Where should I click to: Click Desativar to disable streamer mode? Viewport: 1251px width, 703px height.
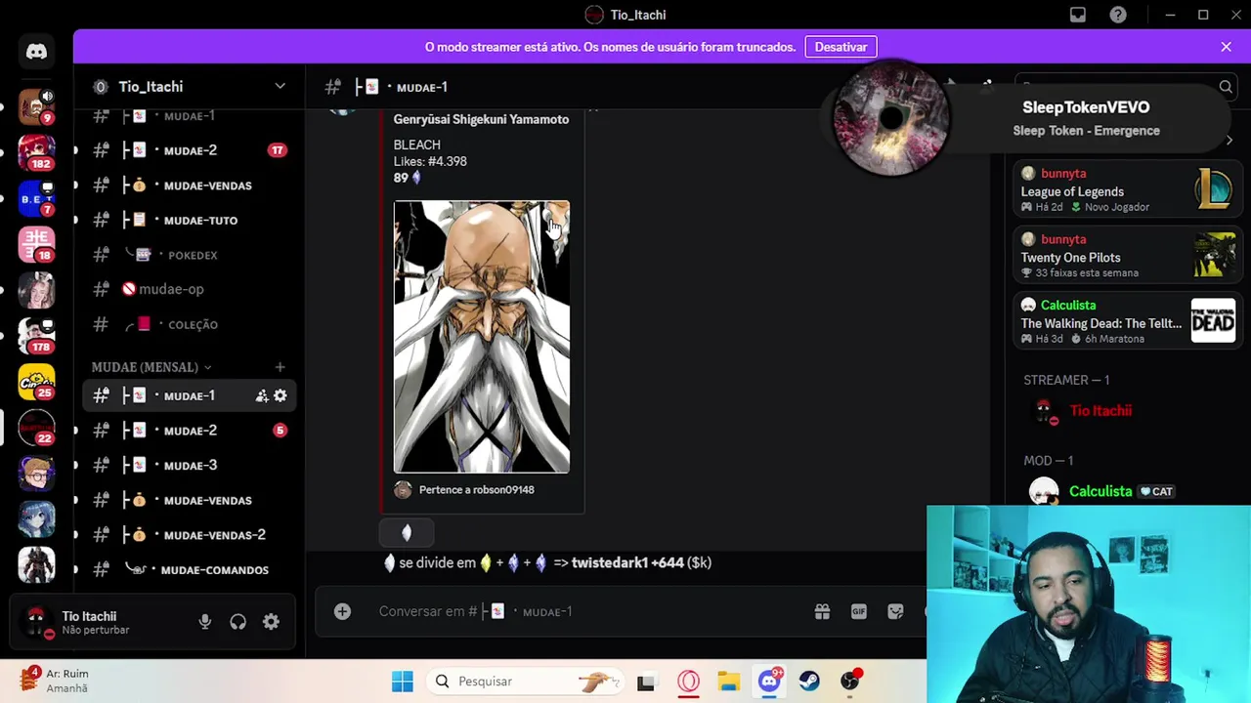click(841, 47)
